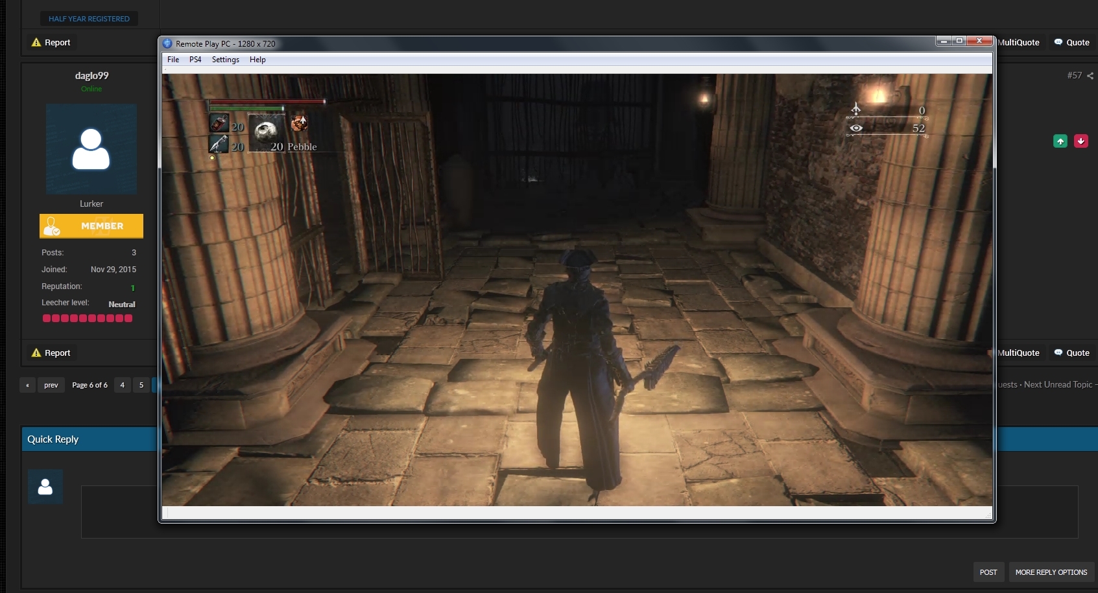Open the Help menu in Remote Play PC
1098x593 pixels.
coord(257,60)
